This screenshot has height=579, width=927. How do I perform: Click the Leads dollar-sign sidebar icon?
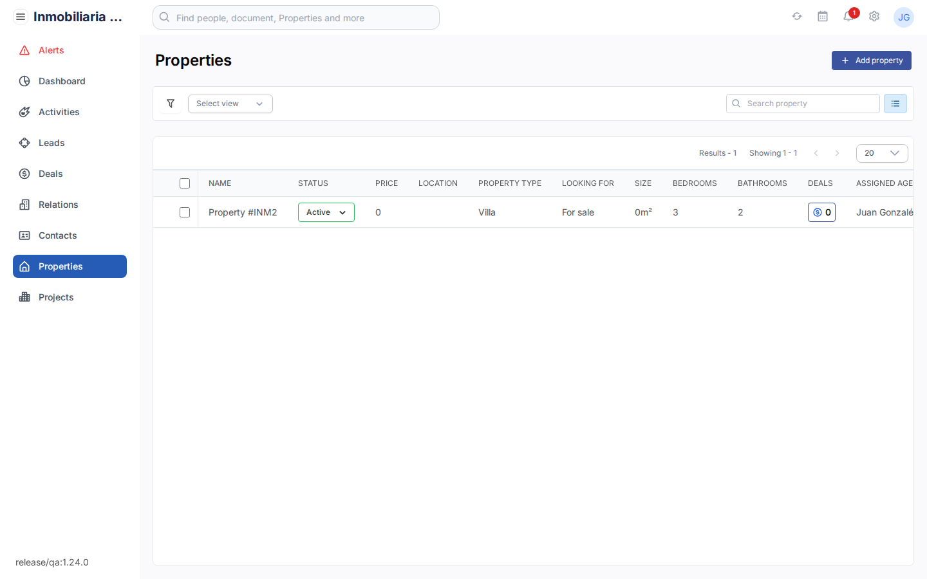[24, 142]
